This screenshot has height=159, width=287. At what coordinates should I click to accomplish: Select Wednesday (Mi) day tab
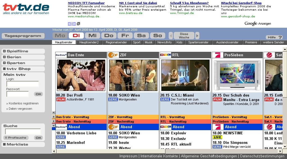93,36
